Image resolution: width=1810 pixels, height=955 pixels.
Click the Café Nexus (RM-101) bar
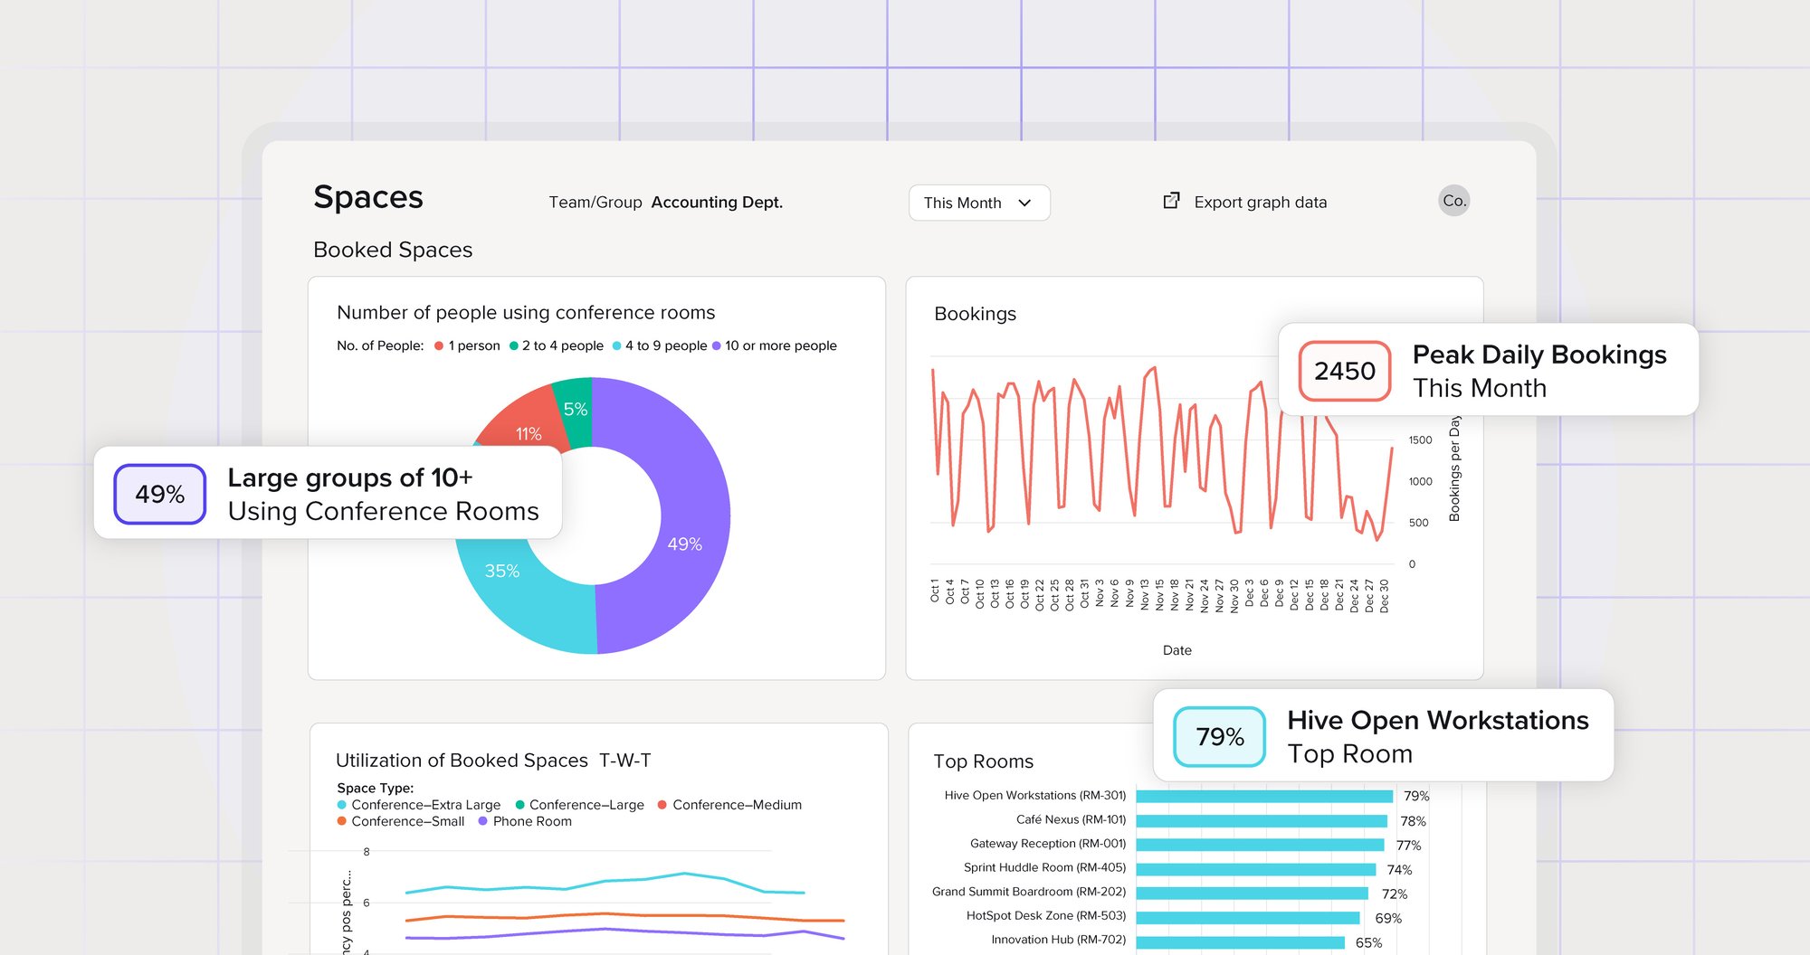pos(1262,821)
